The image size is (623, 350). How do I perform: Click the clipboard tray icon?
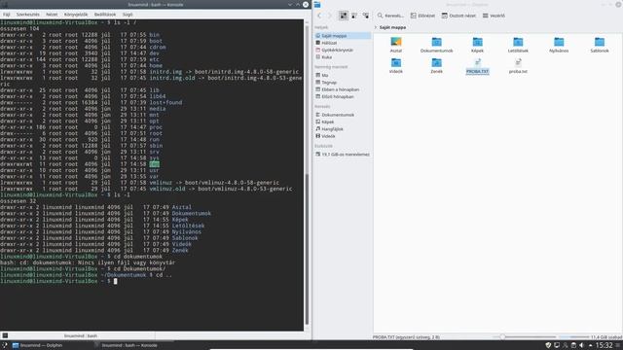[573, 345]
